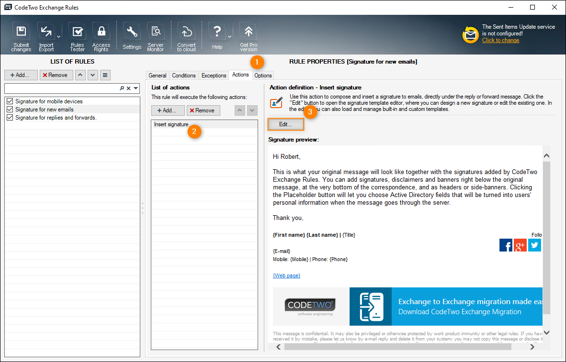The width and height of the screenshot is (566, 362).
Task: Remove the selected rule from the list
Action: pos(57,75)
